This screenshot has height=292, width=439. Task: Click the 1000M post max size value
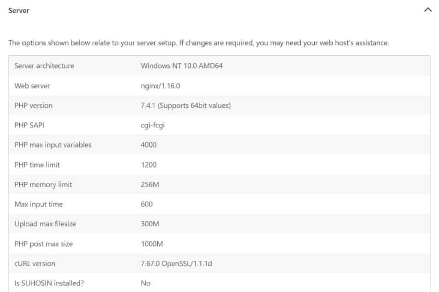[x=152, y=244]
